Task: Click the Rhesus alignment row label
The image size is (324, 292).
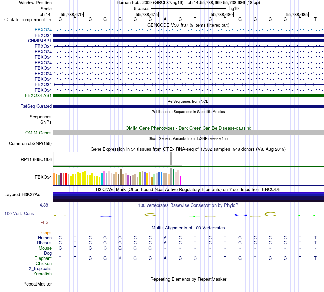Action: 44,243
